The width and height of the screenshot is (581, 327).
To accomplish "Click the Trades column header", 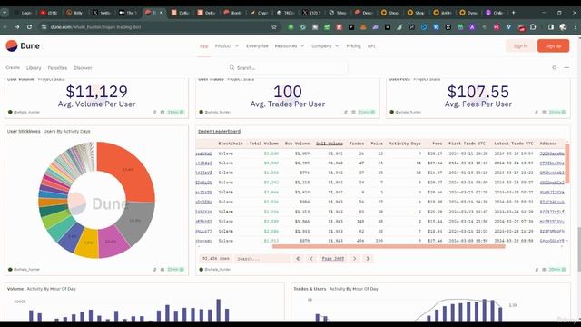I will point(357,144).
